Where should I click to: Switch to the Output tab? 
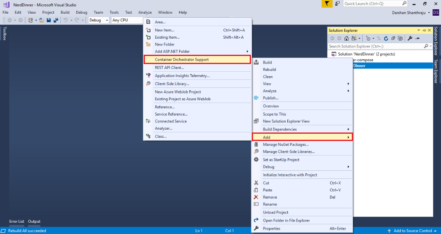pyautogui.click(x=34, y=222)
